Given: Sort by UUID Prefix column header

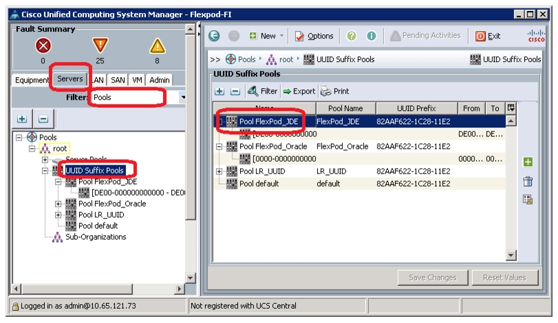Looking at the screenshot, I should 416,108.
